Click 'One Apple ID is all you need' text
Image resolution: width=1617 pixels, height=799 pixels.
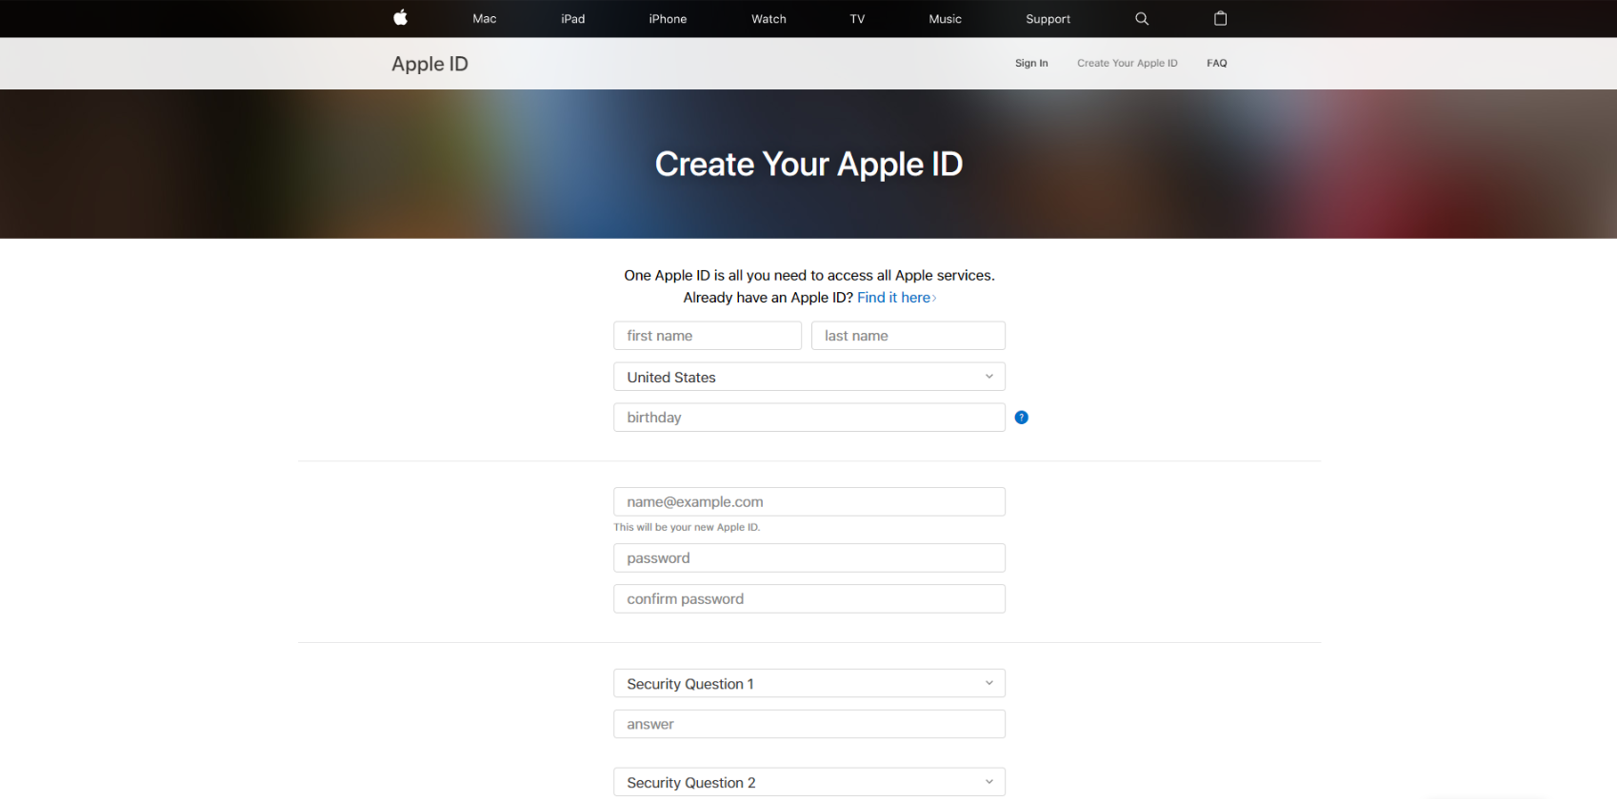[809, 276]
